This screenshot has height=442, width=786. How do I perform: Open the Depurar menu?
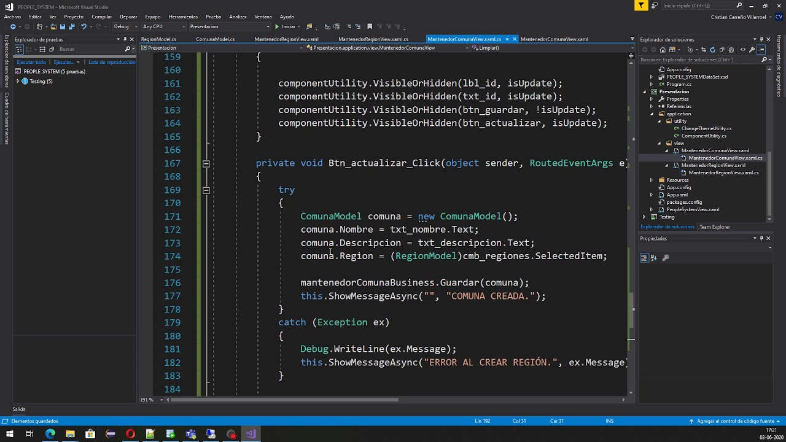click(128, 17)
